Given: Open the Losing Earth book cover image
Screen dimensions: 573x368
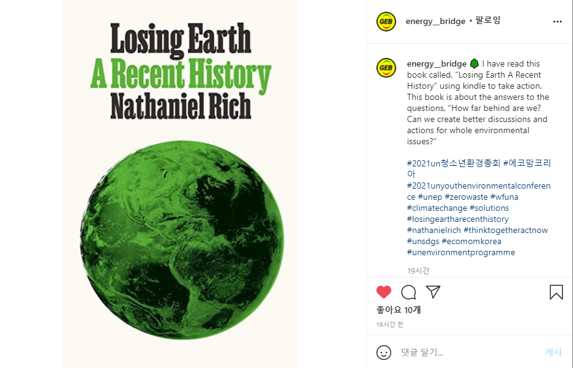Looking at the screenshot, I should click(x=181, y=184).
